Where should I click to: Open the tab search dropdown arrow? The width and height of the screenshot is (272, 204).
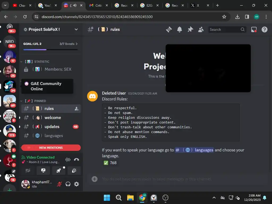click(5, 5)
